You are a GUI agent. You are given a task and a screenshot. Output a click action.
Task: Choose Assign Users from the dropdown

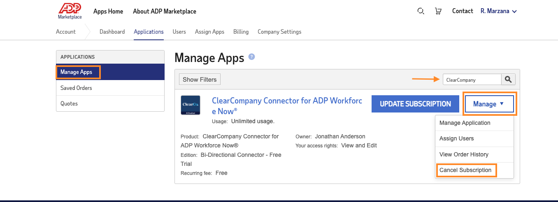click(x=474, y=139)
